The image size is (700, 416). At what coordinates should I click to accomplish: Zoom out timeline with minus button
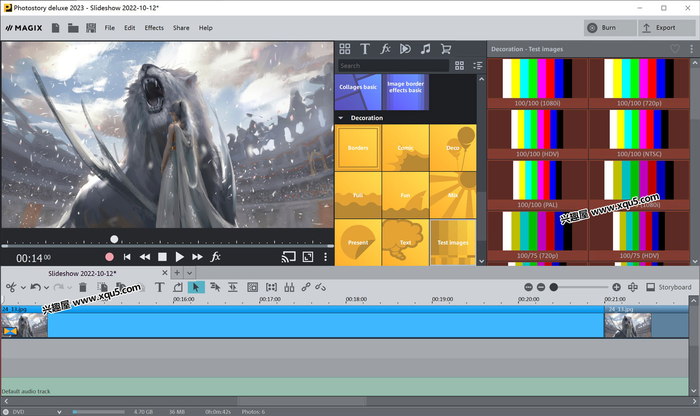tap(541, 287)
